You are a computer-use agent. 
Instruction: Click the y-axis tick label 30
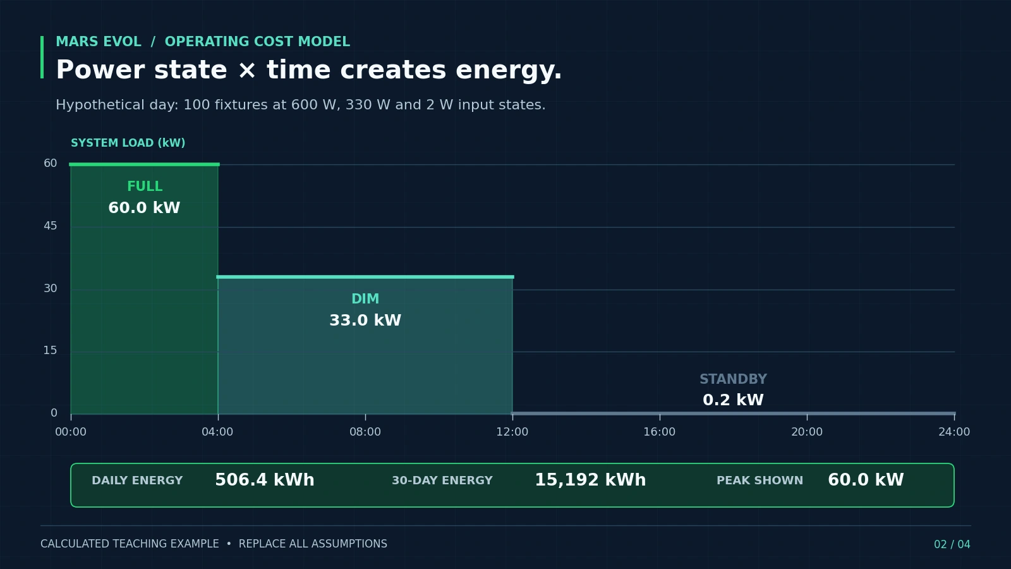[x=51, y=288]
